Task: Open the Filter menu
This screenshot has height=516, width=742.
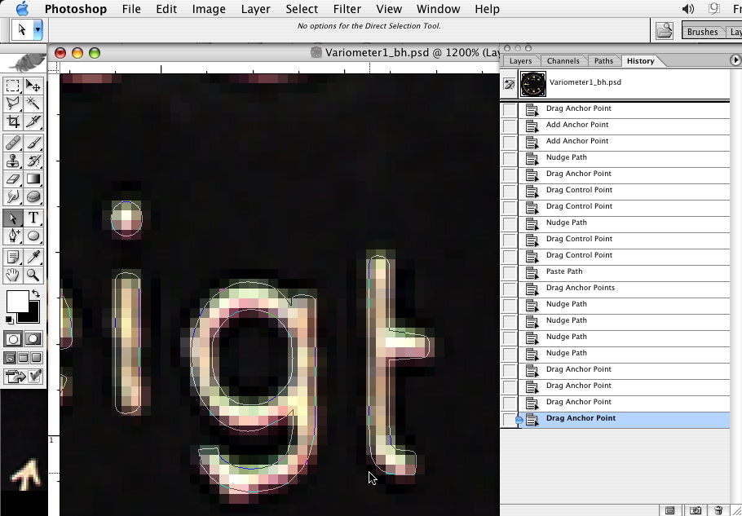Action: pyautogui.click(x=347, y=9)
